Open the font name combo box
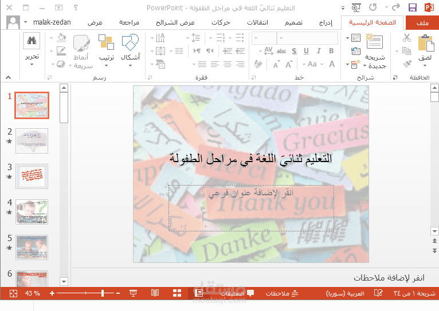The height and width of the screenshot is (311, 439). tap(306, 38)
